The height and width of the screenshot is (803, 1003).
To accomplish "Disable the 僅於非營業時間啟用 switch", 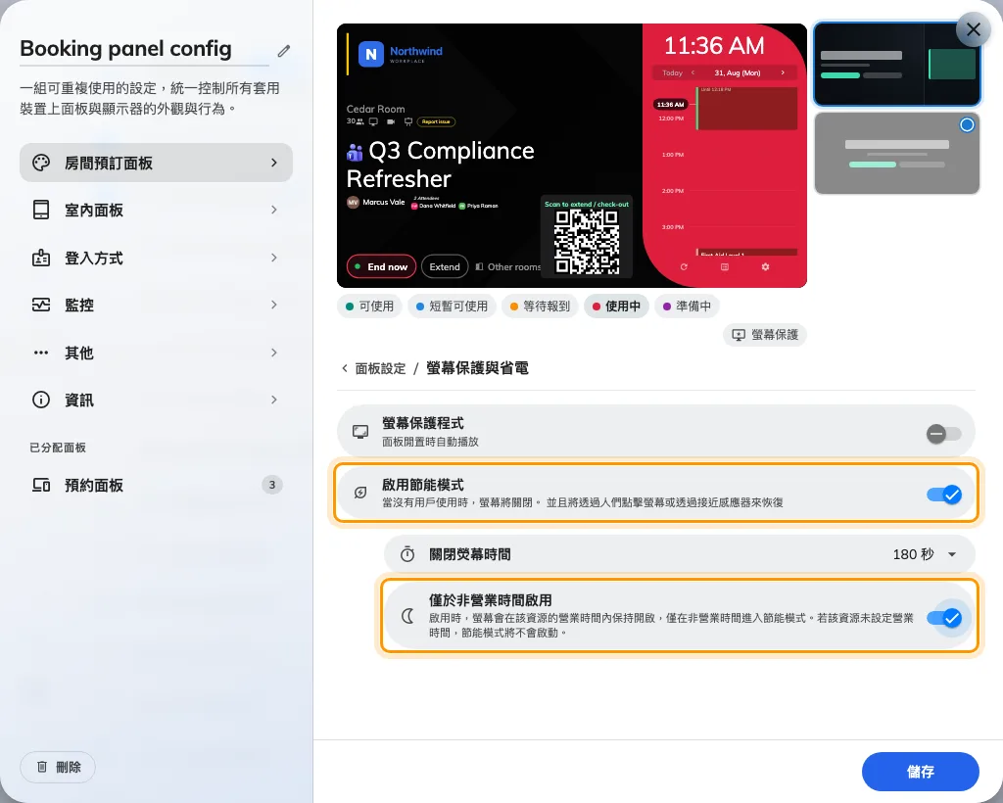I will coord(943,618).
